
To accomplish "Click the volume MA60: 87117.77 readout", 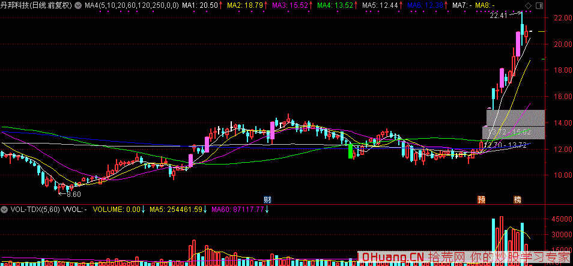I will pos(238,210).
